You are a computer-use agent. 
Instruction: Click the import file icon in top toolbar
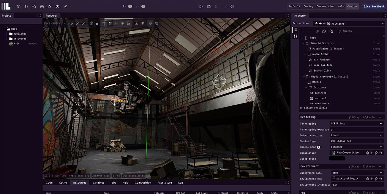click(x=34, y=6)
